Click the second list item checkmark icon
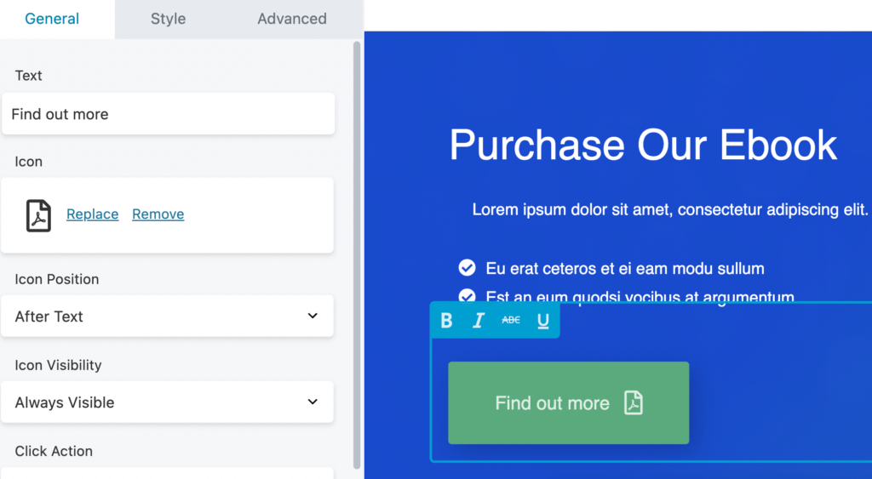This screenshot has width=872, height=479. coord(467,296)
